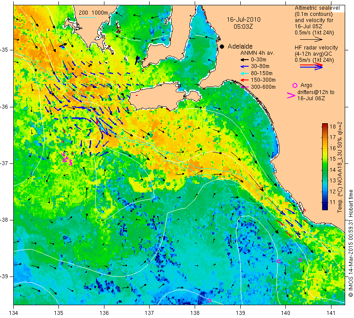Click the latitude axis label -37
The image size is (354, 318).
tap(4, 163)
